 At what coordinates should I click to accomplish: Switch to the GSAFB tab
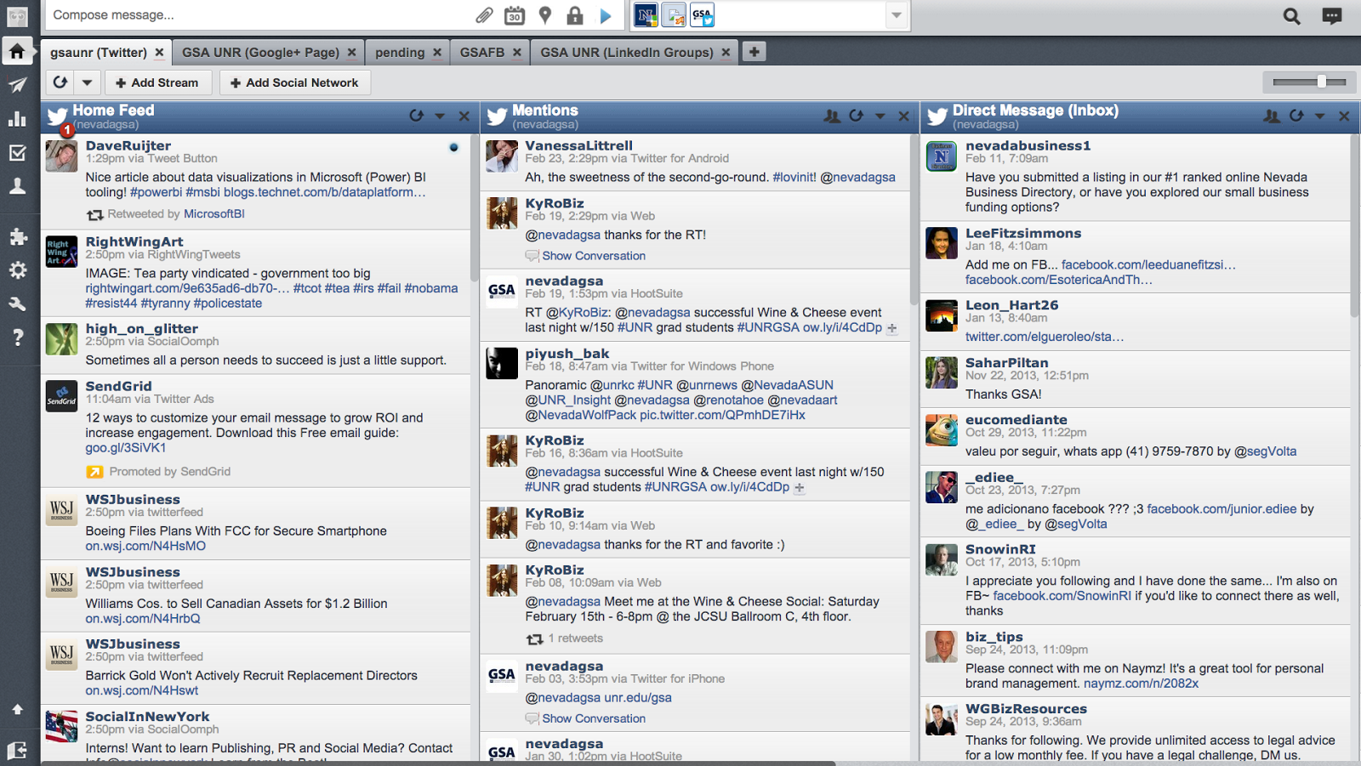click(x=482, y=52)
